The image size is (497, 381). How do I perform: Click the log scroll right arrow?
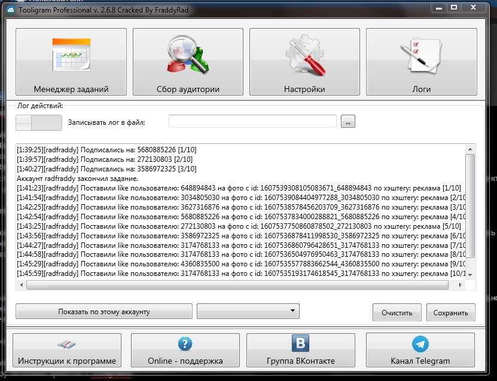point(461,285)
